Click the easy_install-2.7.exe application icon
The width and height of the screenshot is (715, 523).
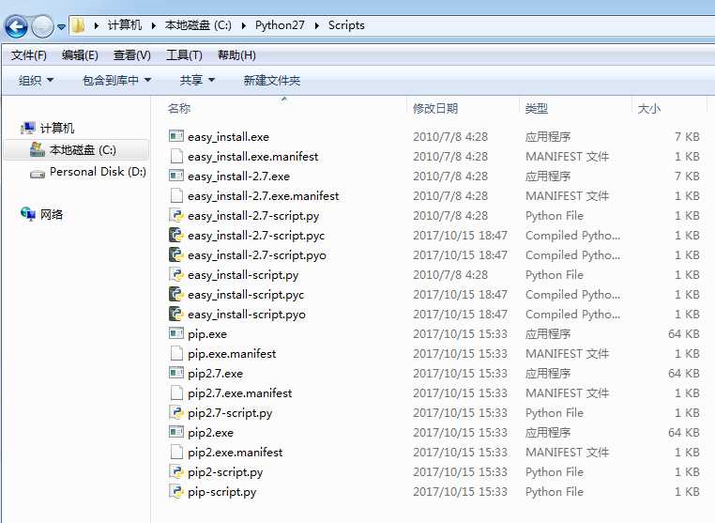pos(176,176)
